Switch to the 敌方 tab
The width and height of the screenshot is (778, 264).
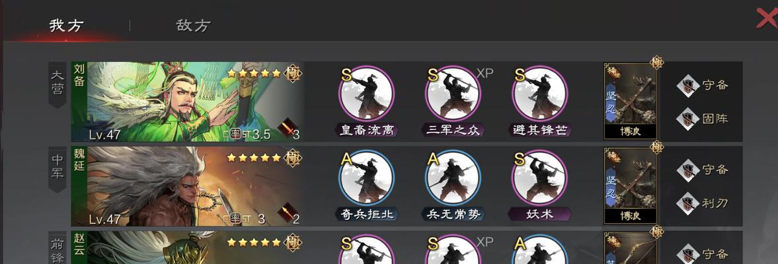click(x=194, y=25)
